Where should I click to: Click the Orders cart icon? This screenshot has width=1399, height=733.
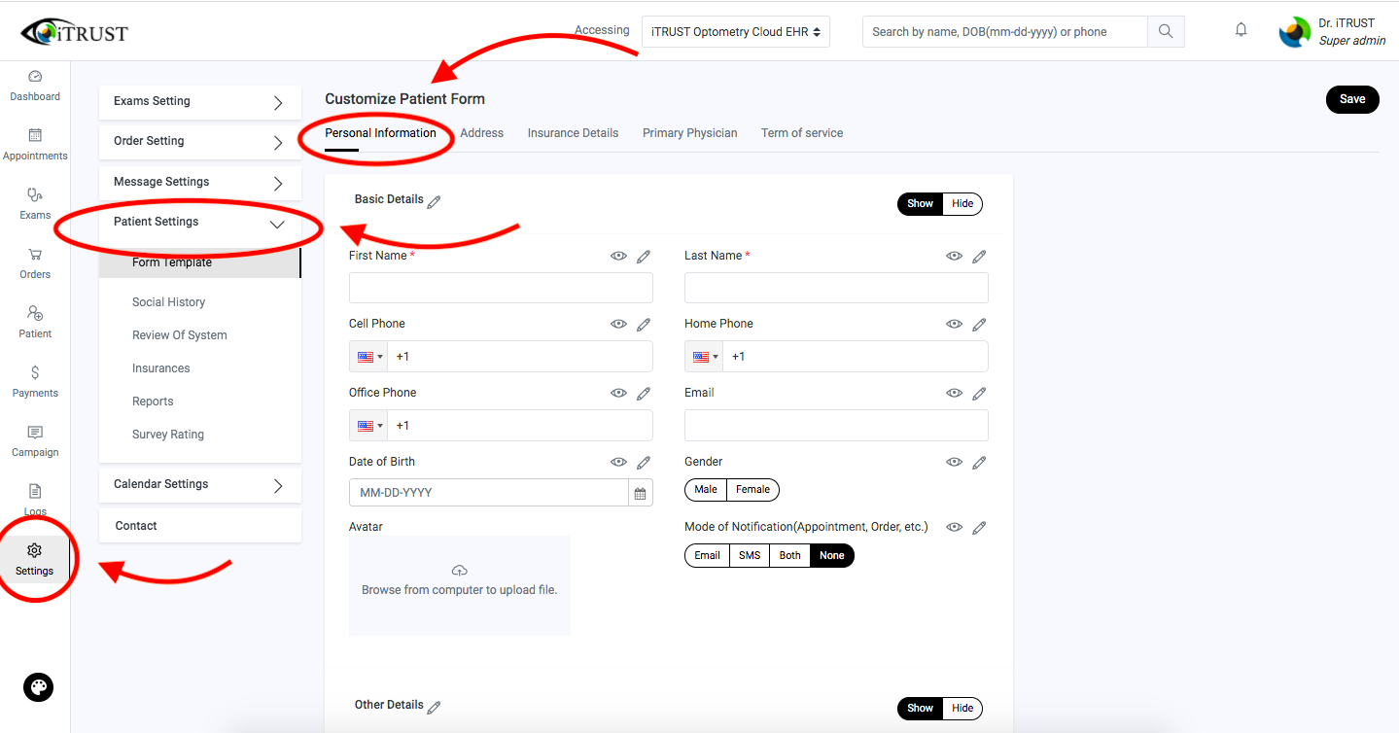(x=35, y=262)
